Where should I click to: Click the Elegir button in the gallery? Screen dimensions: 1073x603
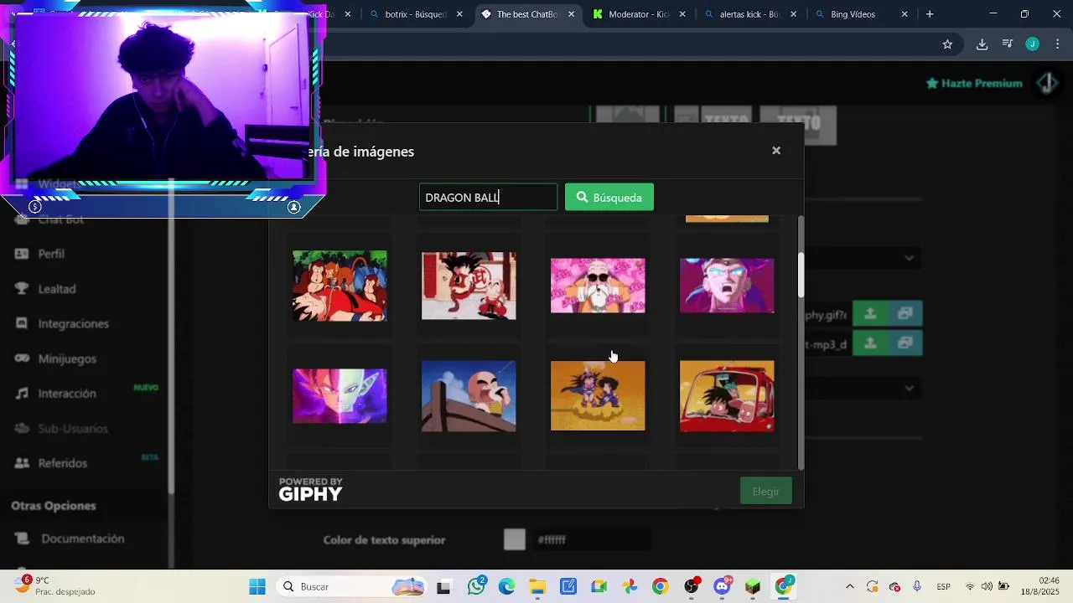pyautogui.click(x=765, y=492)
